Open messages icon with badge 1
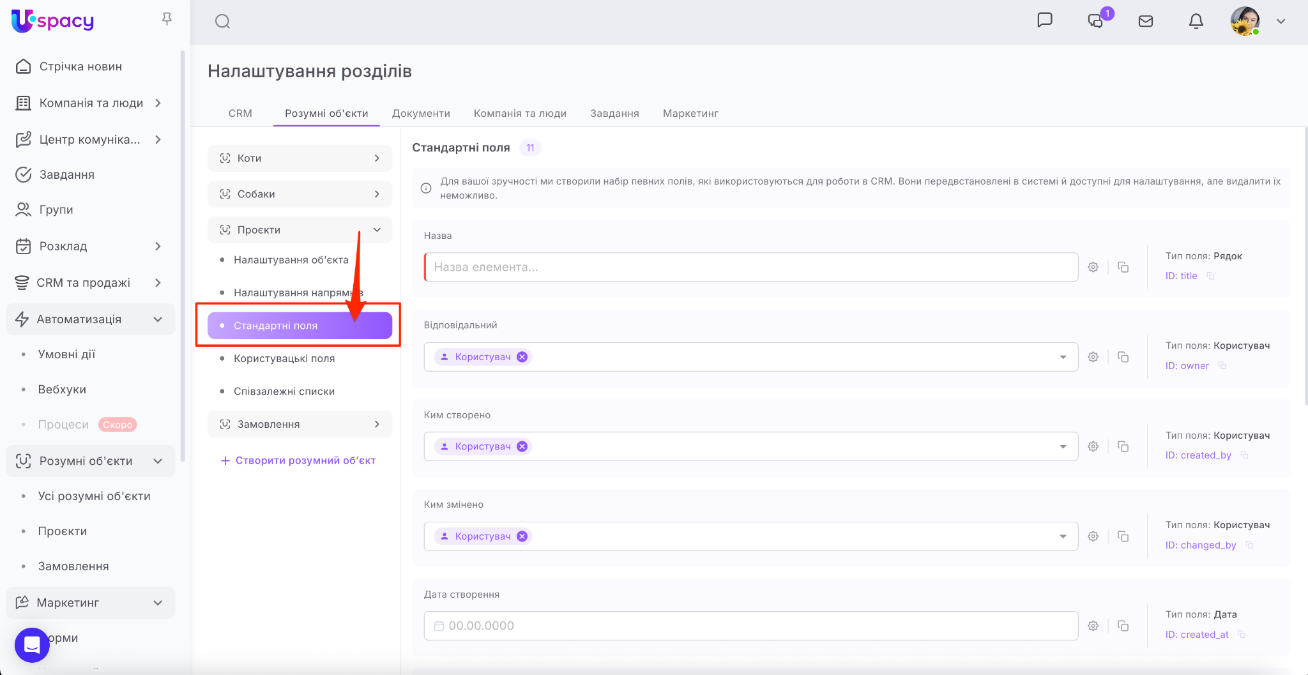1308x675 pixels. (1096, 21)
